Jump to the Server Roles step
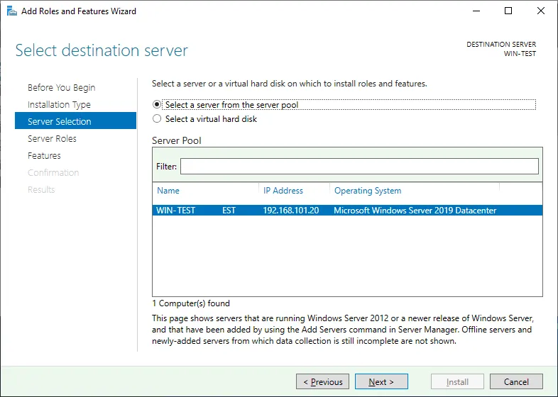The width and height of the screenshot is (558, 397). coord(52,139)
